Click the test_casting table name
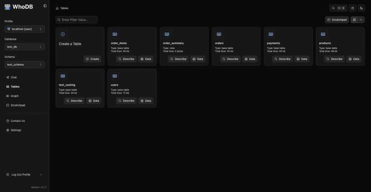 (67, 85)
